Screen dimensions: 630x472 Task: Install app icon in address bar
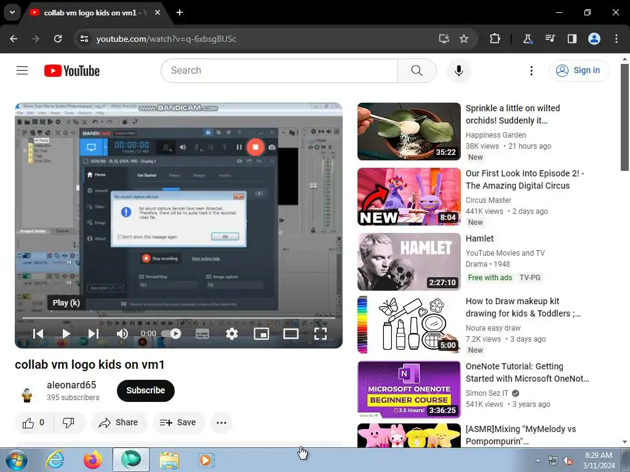click(444, 39)
